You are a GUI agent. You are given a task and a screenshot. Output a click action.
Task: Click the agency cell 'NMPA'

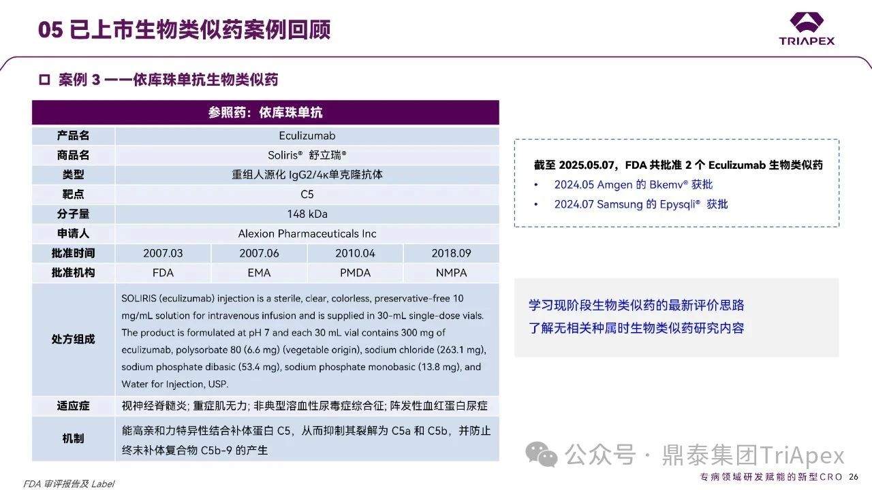tap(451, 273)
